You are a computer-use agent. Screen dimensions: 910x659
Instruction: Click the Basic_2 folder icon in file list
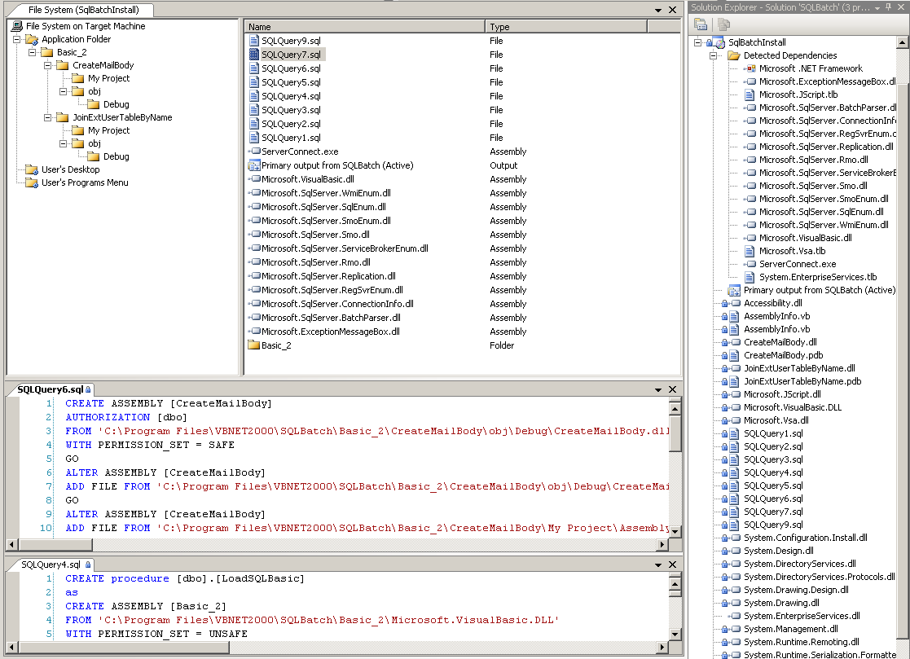253,345
